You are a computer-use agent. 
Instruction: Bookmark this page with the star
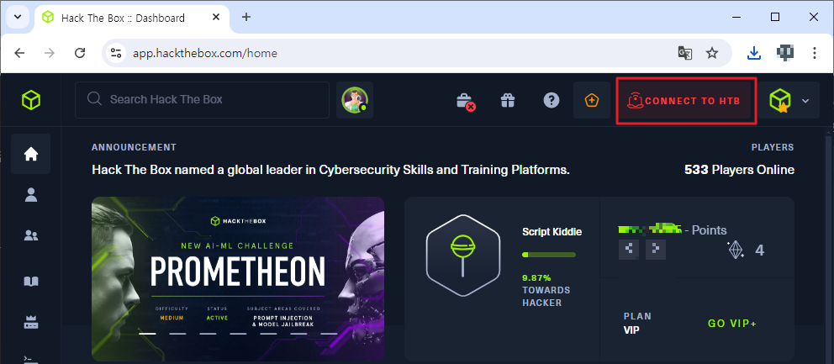coord(711,53)
